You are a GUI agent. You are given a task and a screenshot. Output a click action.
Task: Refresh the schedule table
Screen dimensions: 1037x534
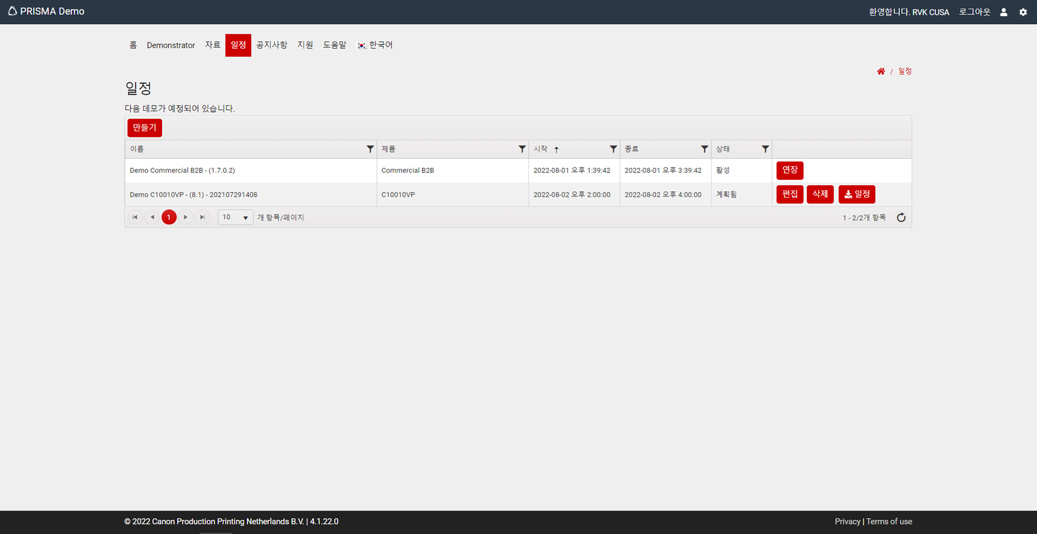point(901,217)
